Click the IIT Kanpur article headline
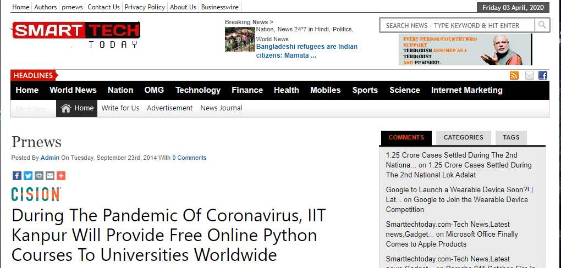561x268 pixels. (168, 235)
